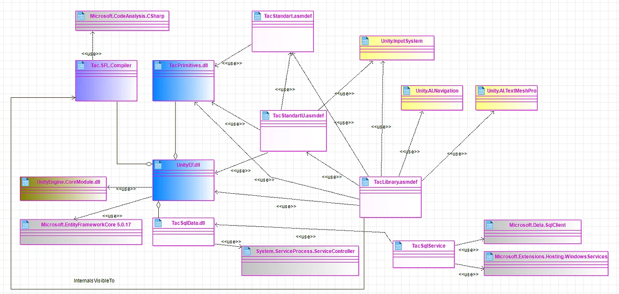Click the TacLibrary.asmdef box icon

[x=365, y=181]
